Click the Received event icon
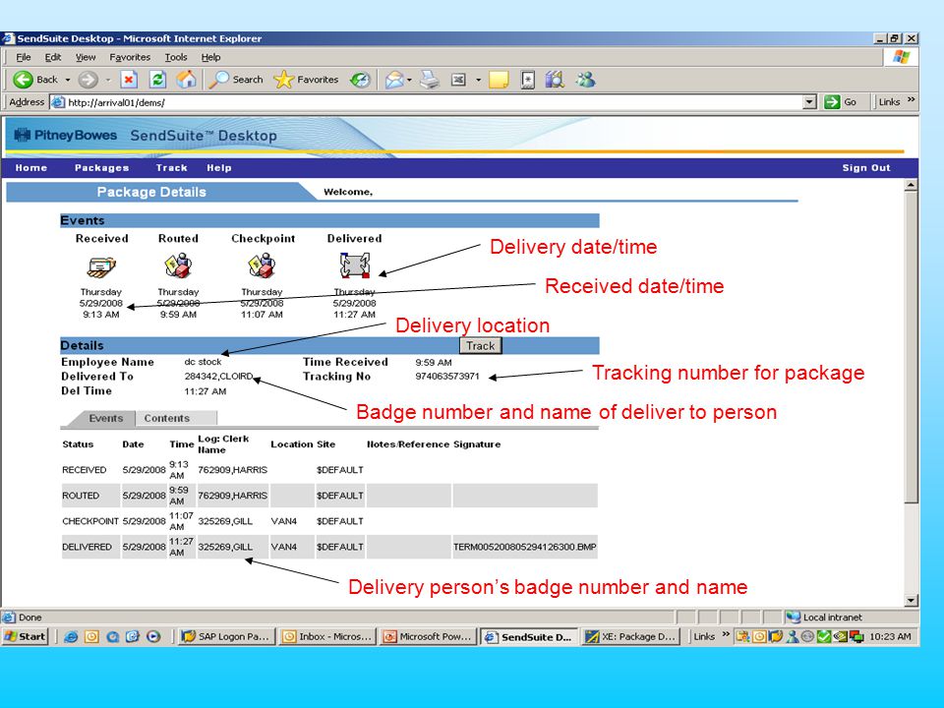 point(101,265)
